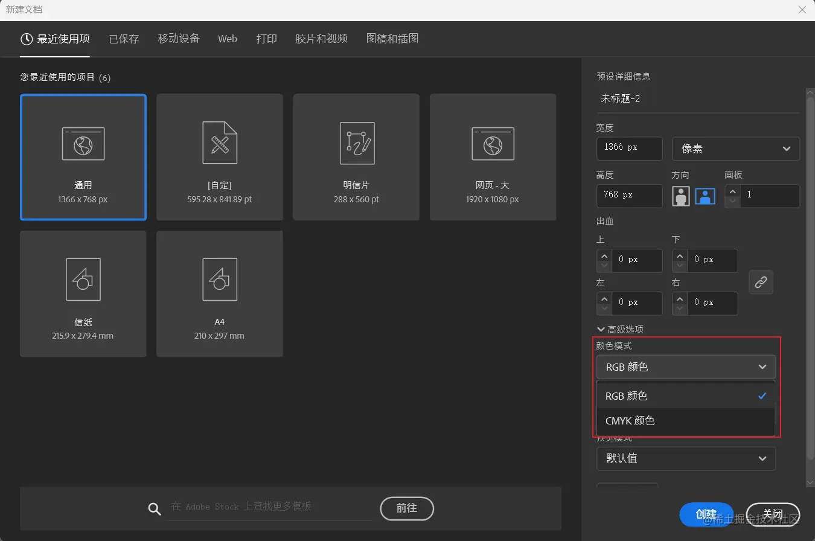Select the 明信片 postcard preset
Image resolution: width=815 pixels, height=541 pixels.
point(356,157)
